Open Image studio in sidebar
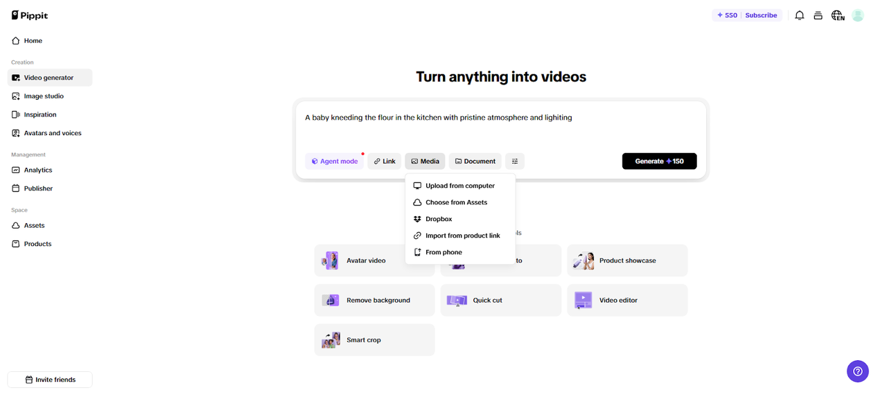 pos(44,96)
